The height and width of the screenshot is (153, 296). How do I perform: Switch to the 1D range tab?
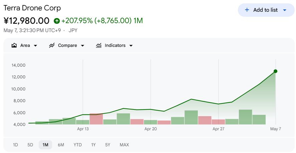[x=15, y=145]
